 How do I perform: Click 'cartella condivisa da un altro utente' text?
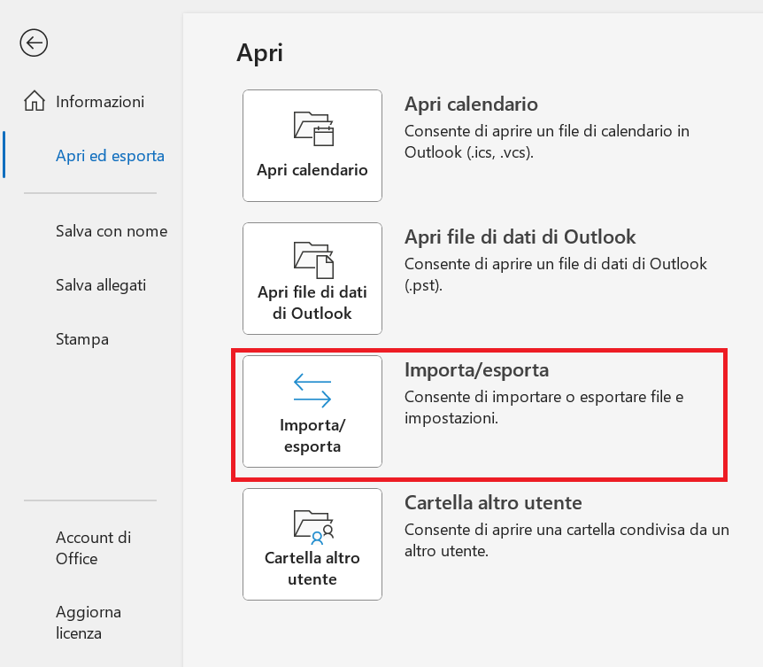566,540
